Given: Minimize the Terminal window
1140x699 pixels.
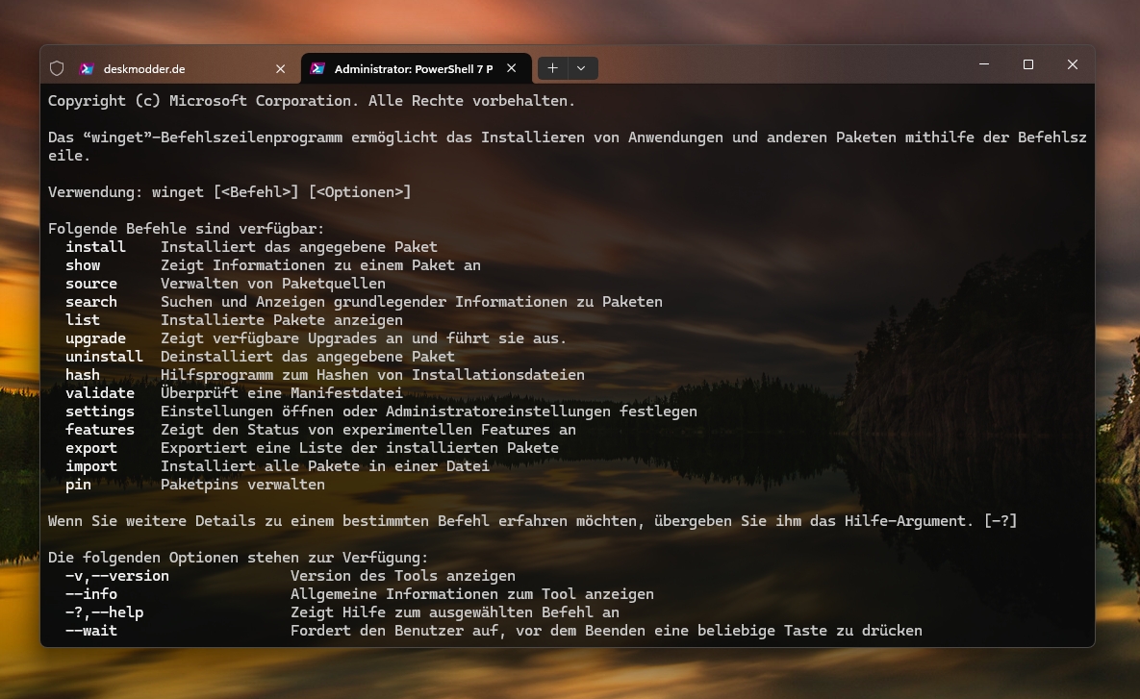Looking at the screenshot, I should (984, 64).
